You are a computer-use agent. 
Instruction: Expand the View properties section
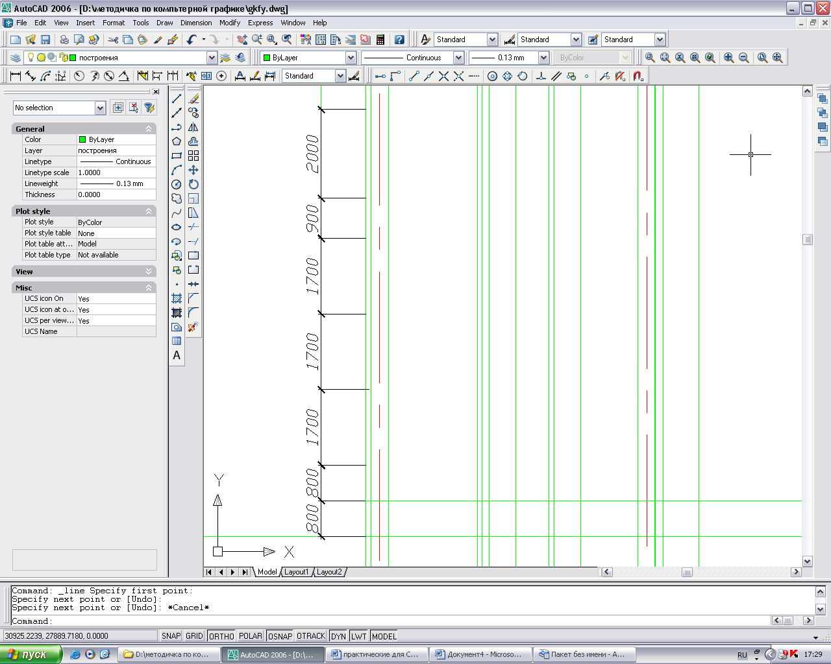149,272
